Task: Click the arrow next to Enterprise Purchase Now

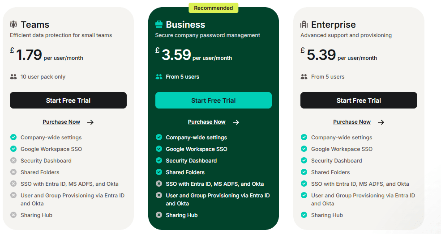Action: 381,122
